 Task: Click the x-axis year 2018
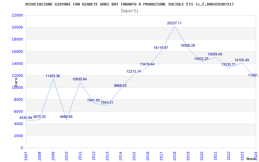click(x=175, y=156)
